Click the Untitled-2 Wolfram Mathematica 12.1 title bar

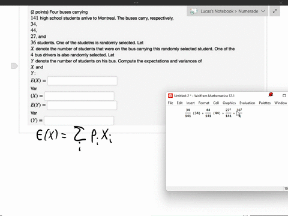click(204, 96)
